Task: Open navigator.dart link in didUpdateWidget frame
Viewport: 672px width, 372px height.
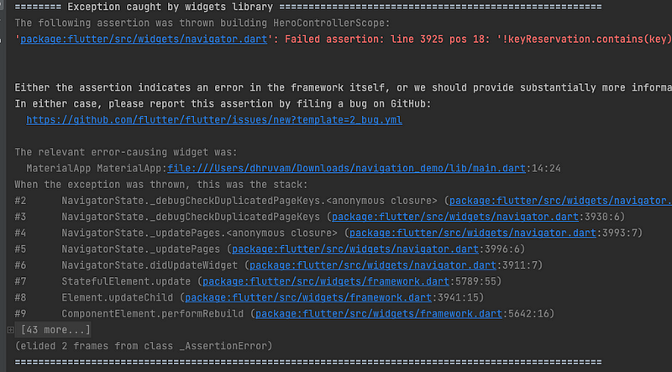Action: coord(373,265)
